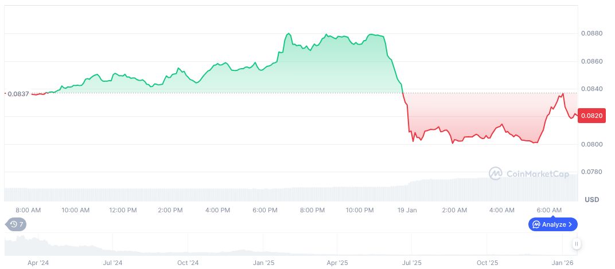Click the CoinMarketCap watermark logo
The image size is (615, 269).
coord(496,173)
